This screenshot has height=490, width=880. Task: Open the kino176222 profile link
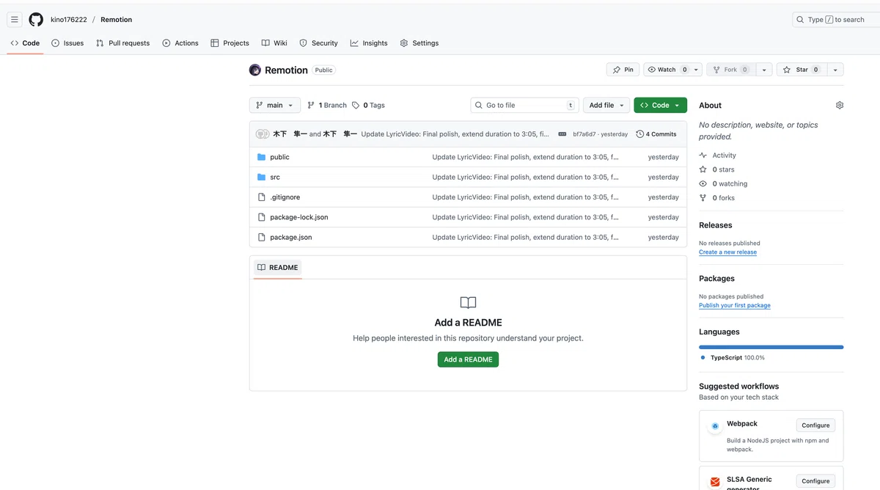[69, 20]
